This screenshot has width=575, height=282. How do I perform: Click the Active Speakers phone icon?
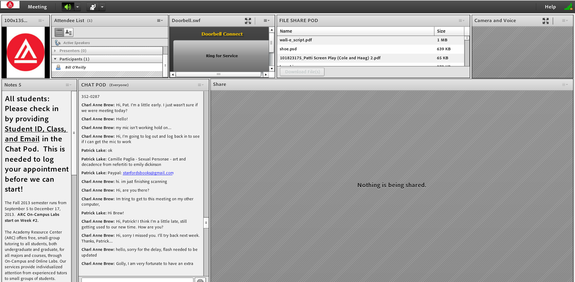58,43
